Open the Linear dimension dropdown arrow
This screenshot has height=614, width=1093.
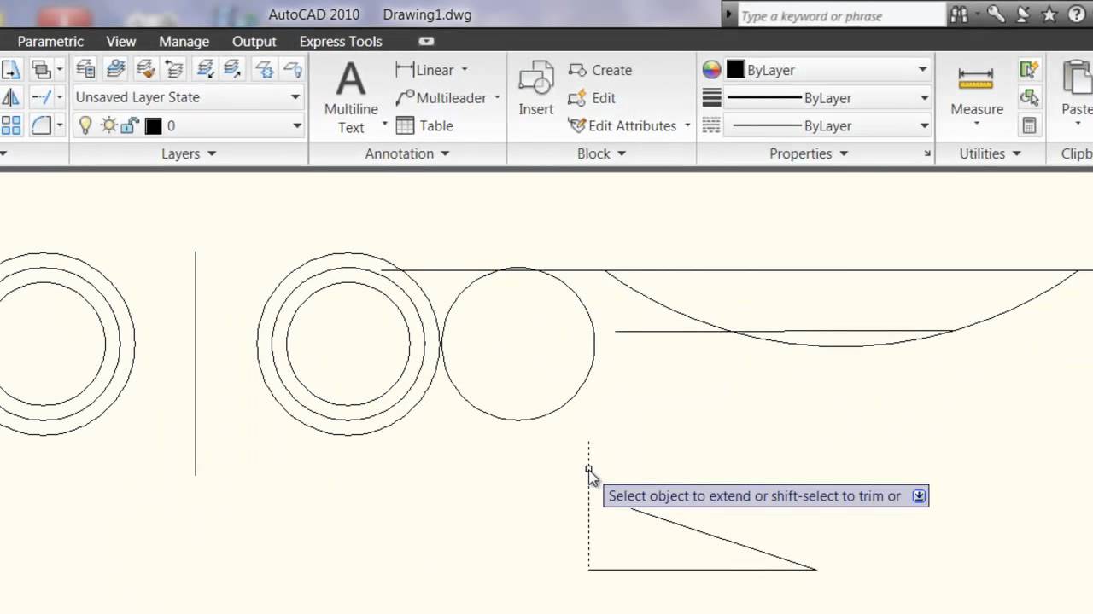[x=465, y=70]
